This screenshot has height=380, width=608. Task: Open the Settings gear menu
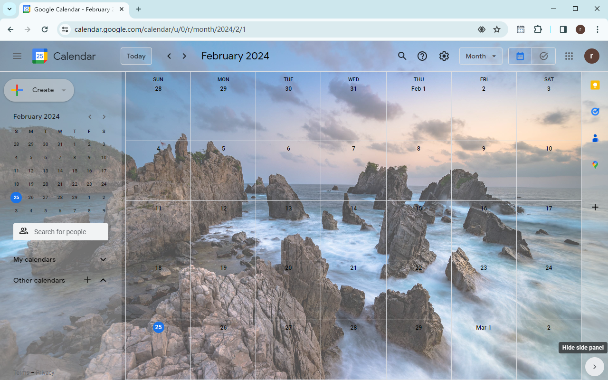(444, 56)
